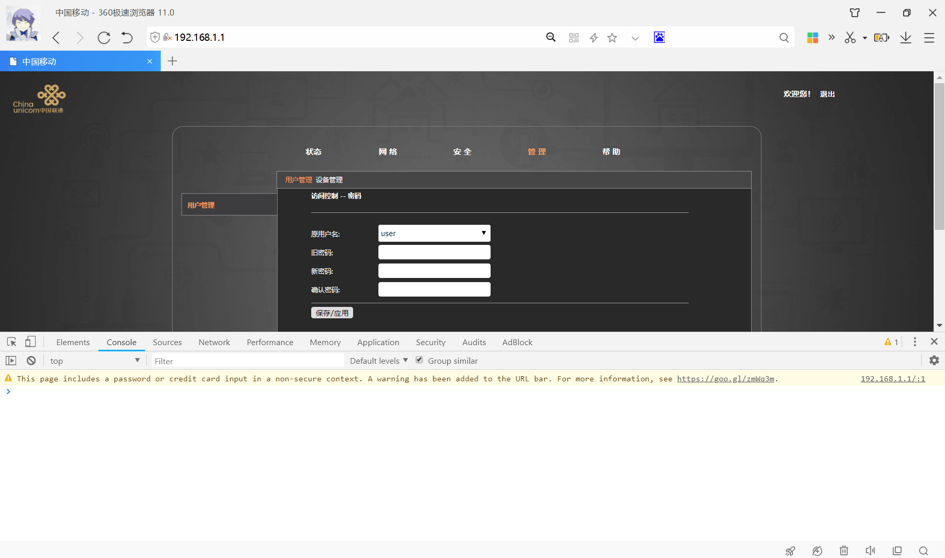Open the goo.gl/zmWq3m warning link

coord(726,379)
